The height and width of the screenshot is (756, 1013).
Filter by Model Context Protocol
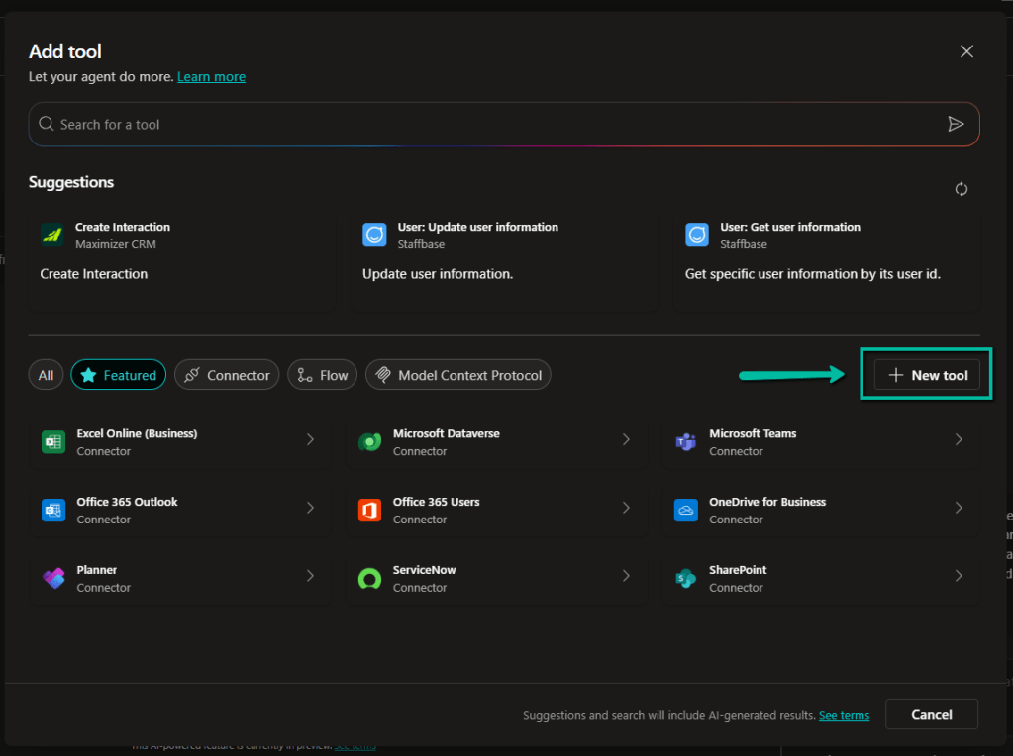pyautogui.click(x=458, y=375)
